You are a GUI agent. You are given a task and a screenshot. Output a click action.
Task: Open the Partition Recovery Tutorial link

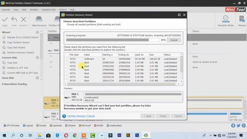81,116
